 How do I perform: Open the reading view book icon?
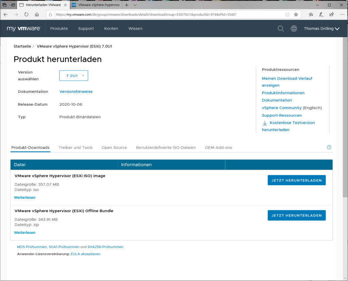coord(288,15)
